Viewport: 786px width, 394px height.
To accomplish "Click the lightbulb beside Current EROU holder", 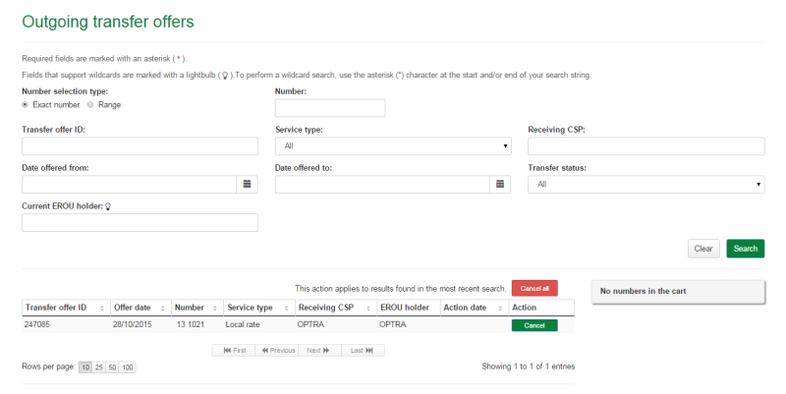I will pos(108,206).
